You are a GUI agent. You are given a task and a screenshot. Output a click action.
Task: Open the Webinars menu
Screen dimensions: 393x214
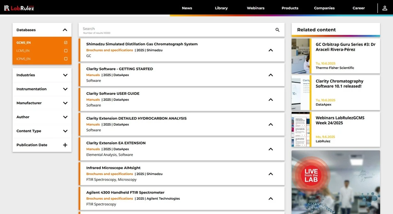click(x=256, y=8)
